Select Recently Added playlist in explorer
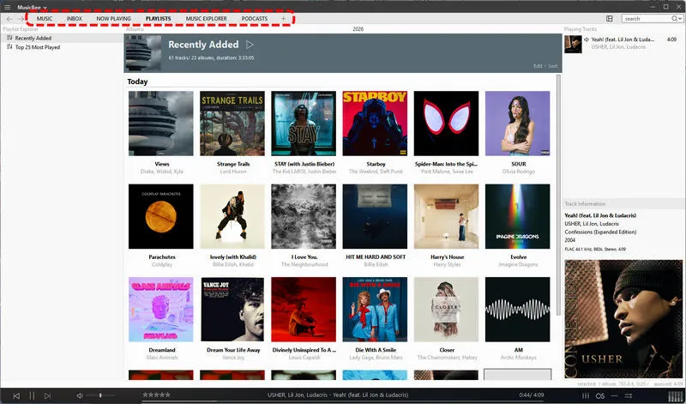Screen dimensions: 686x404 [62, 38]
